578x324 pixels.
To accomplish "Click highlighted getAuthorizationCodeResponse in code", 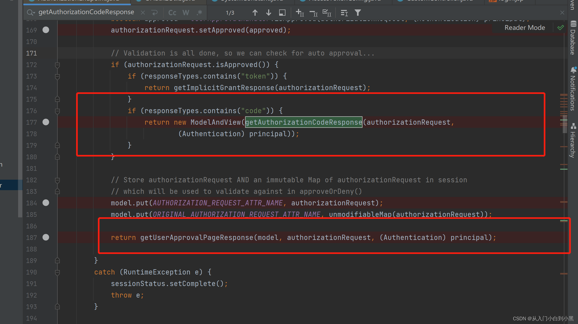I will 304,122.
